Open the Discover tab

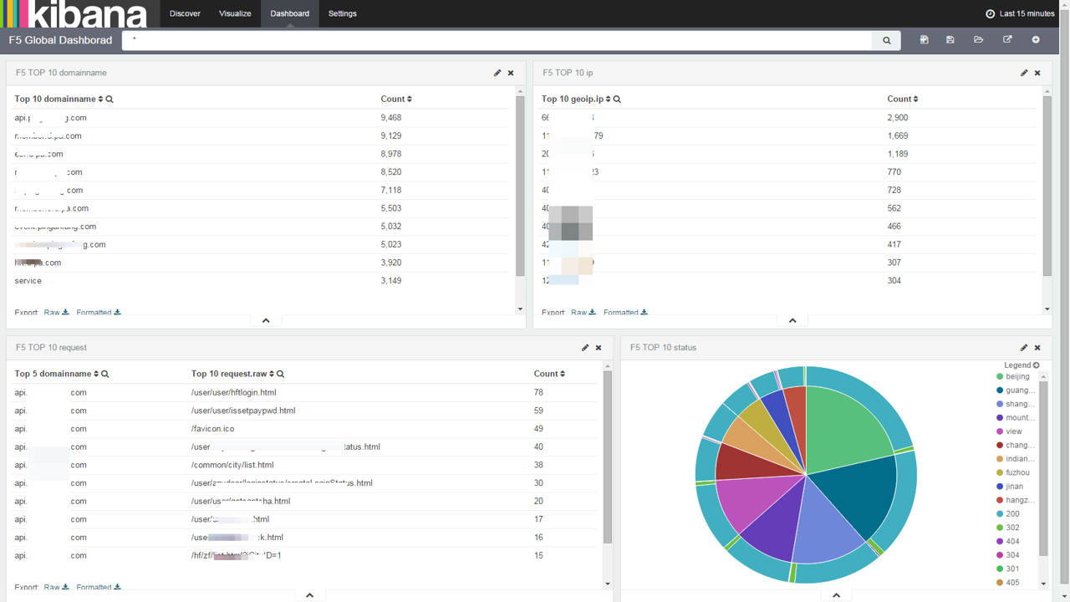click(185, 13)
